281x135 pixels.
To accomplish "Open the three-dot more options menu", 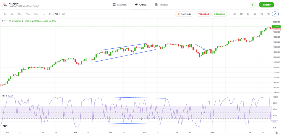I will click(x=277, y=5).
